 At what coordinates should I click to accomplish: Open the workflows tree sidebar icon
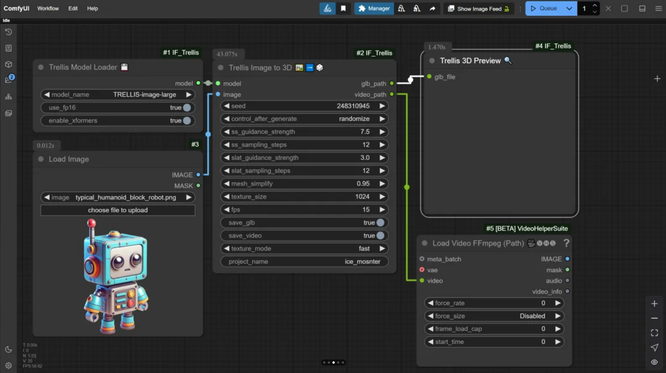(x=9, y=97)
